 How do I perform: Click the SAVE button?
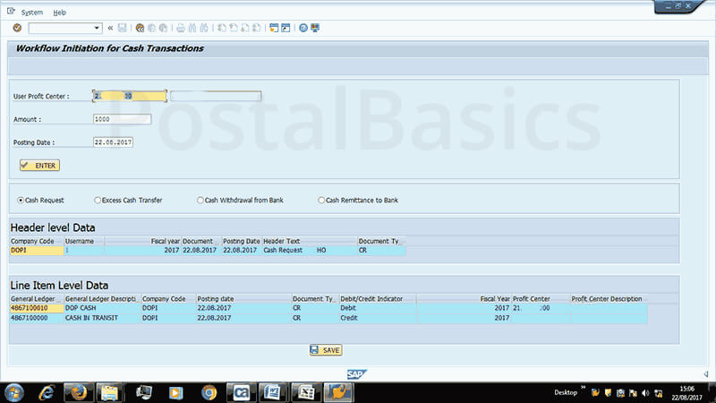pos(326,350)
